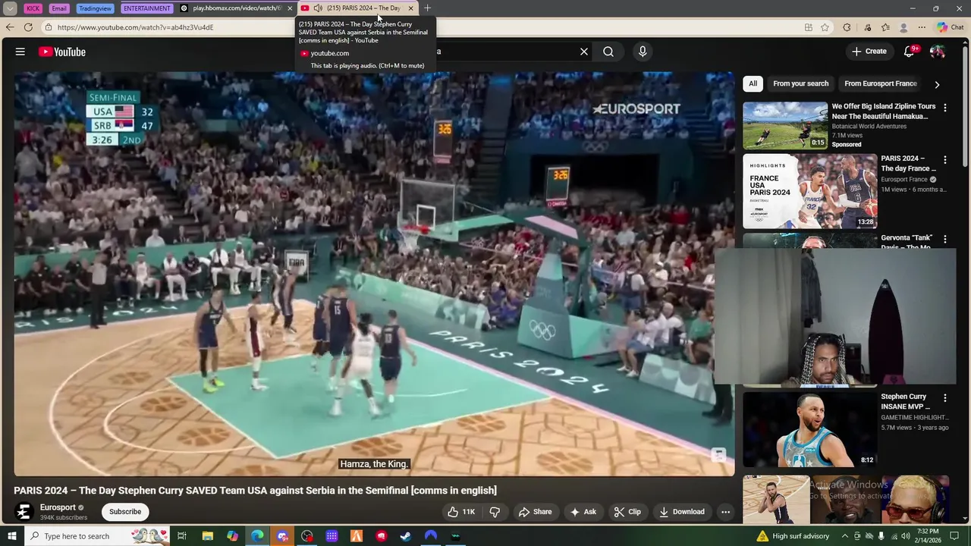
Task: Open Task View on the taskbar
Action: click(x=182, y=536)
